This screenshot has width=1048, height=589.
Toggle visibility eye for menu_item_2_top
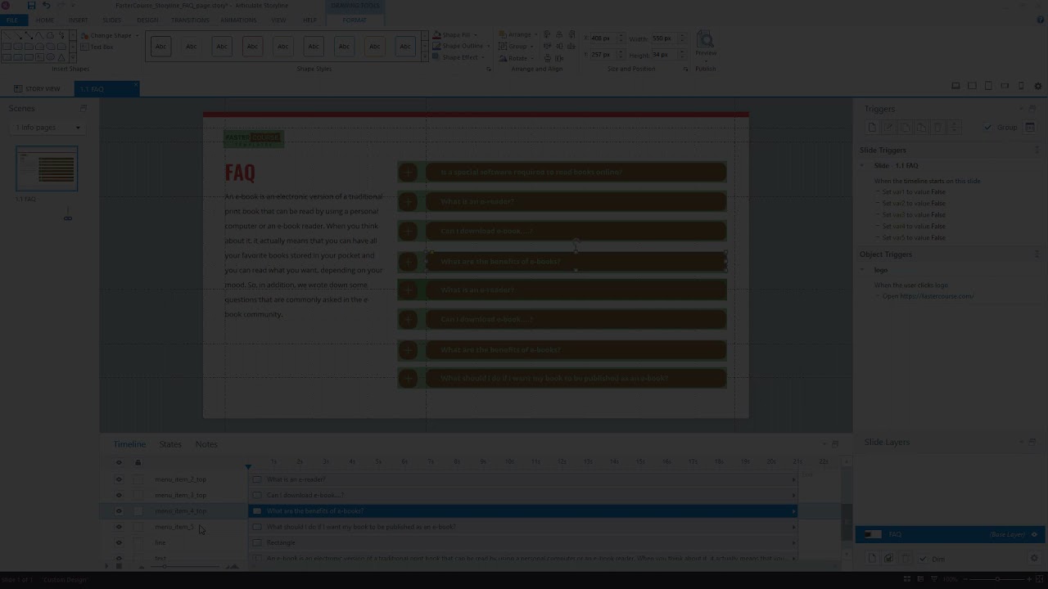(119, 479)
